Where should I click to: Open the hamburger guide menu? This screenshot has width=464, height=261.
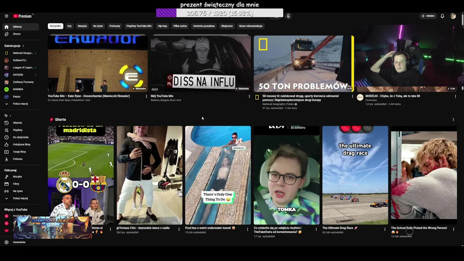pos(6,16)
